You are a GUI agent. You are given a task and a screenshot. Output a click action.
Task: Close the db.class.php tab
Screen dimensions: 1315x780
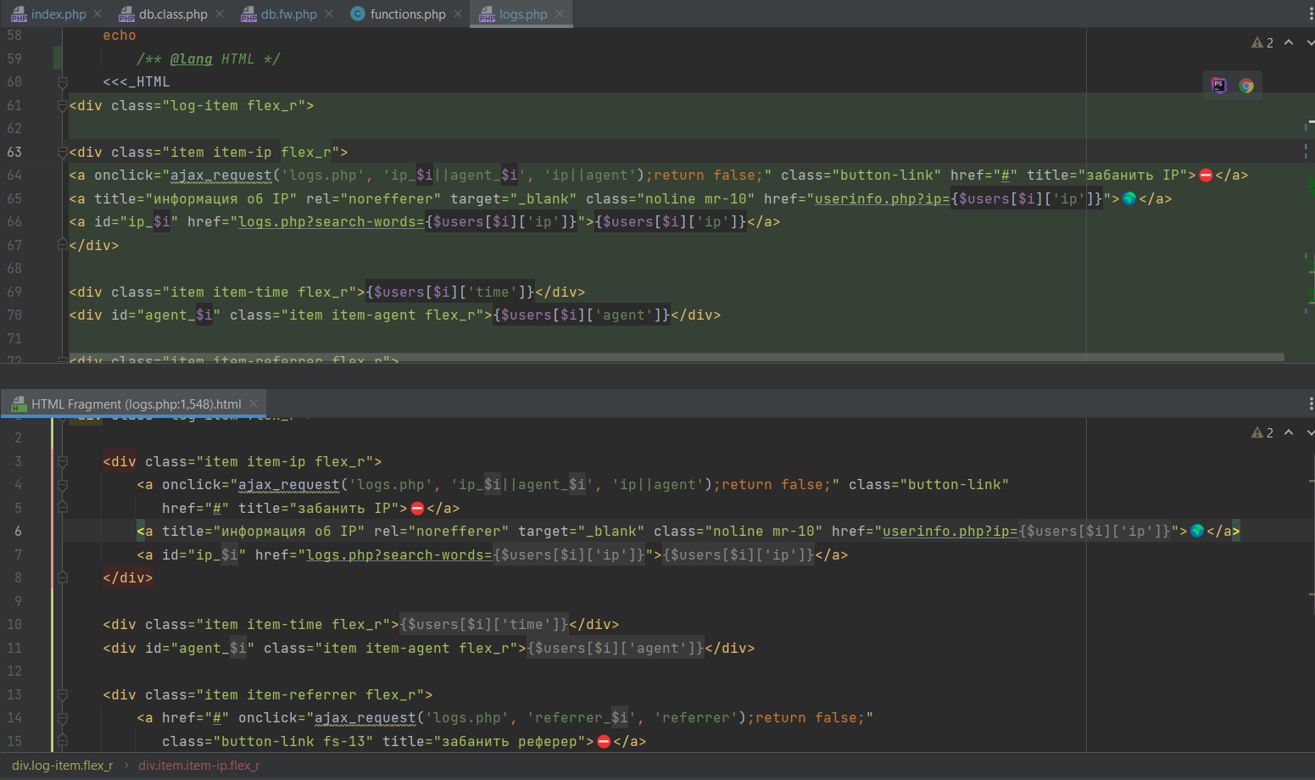[220, 14]
